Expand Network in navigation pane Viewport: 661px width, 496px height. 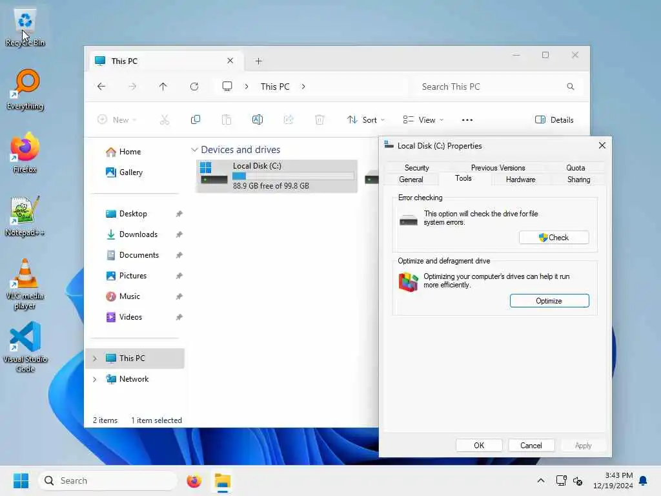tap(94, 378)
